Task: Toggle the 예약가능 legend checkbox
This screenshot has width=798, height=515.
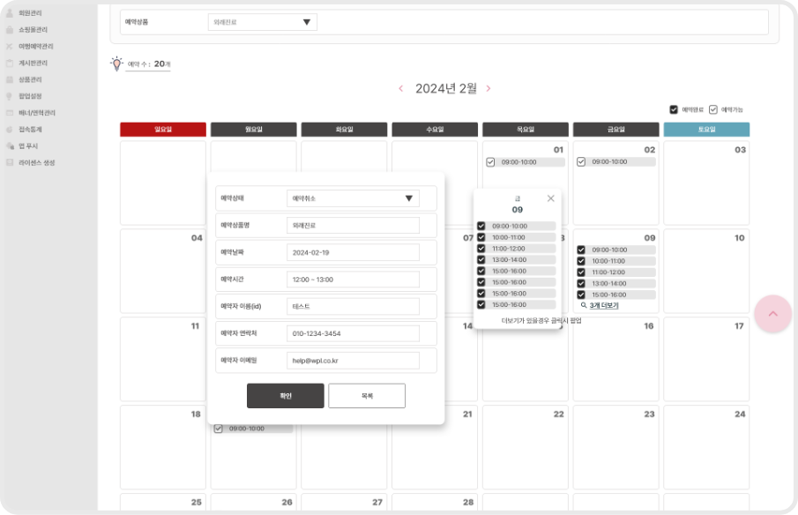Action: [713, 109]
